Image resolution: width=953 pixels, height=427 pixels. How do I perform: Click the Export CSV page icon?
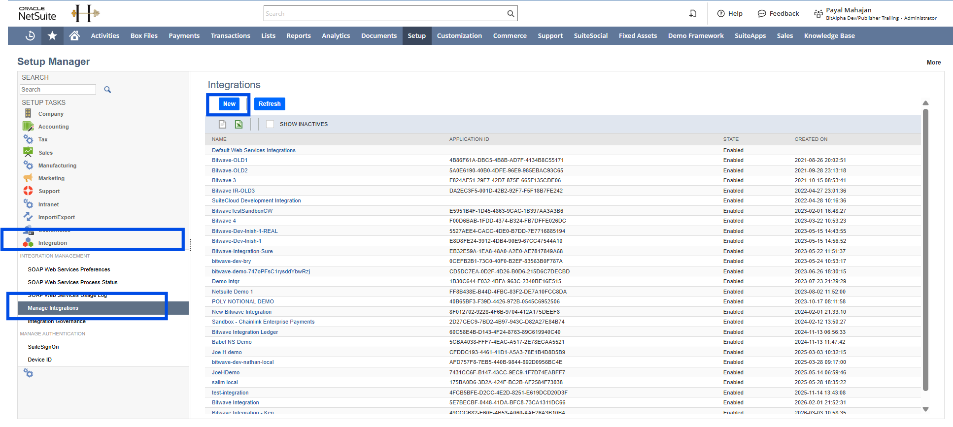tap(223, 124)
